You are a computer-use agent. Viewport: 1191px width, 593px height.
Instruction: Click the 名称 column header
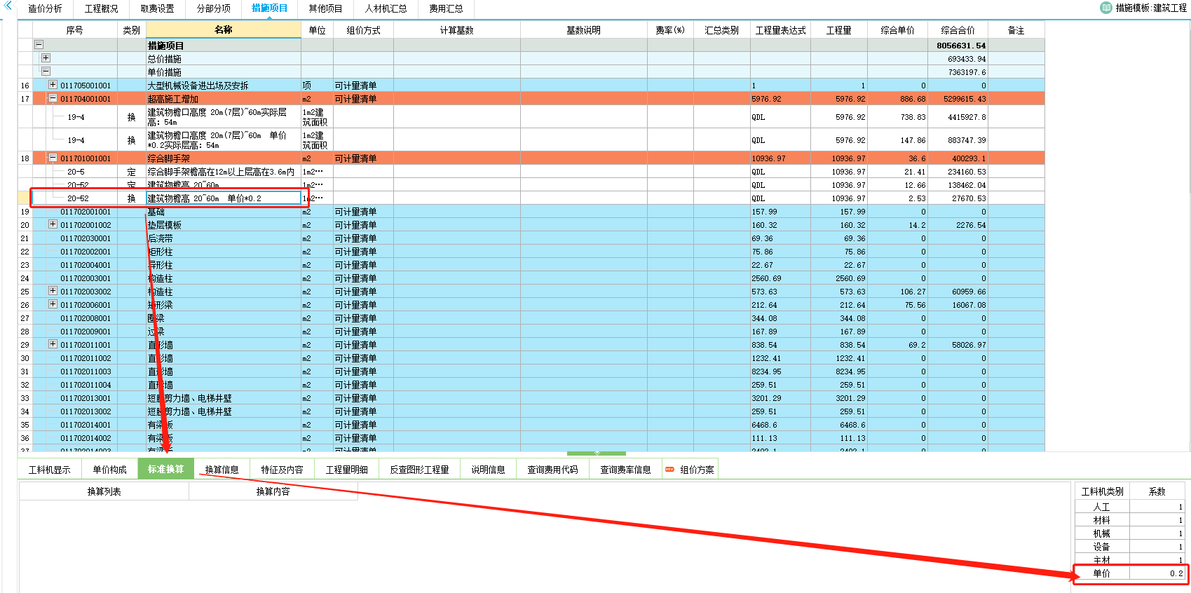(x=224, y=29)
